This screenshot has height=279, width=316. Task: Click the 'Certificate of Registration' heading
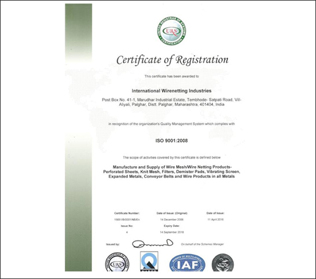tap(172, 60)
